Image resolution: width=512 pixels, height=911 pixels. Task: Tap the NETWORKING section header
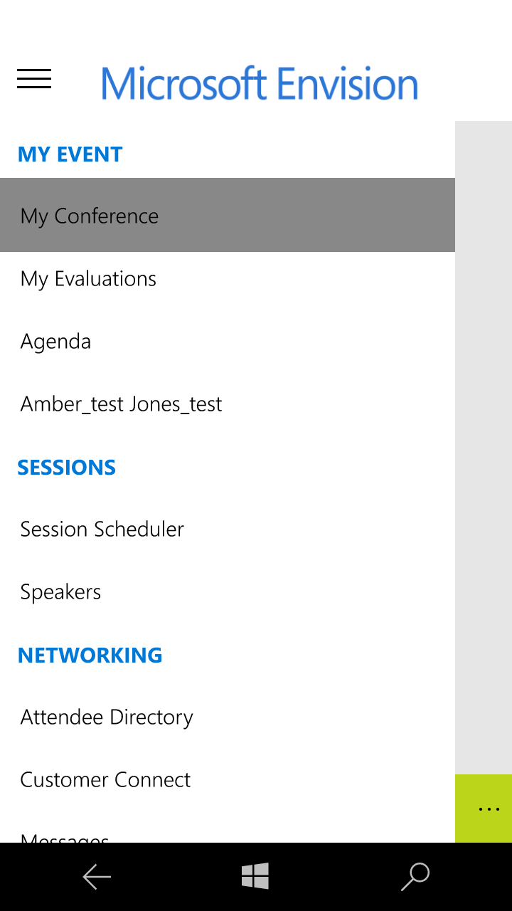[x=90, y=655]
